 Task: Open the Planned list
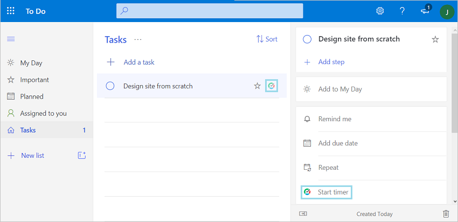click(47, 96)
